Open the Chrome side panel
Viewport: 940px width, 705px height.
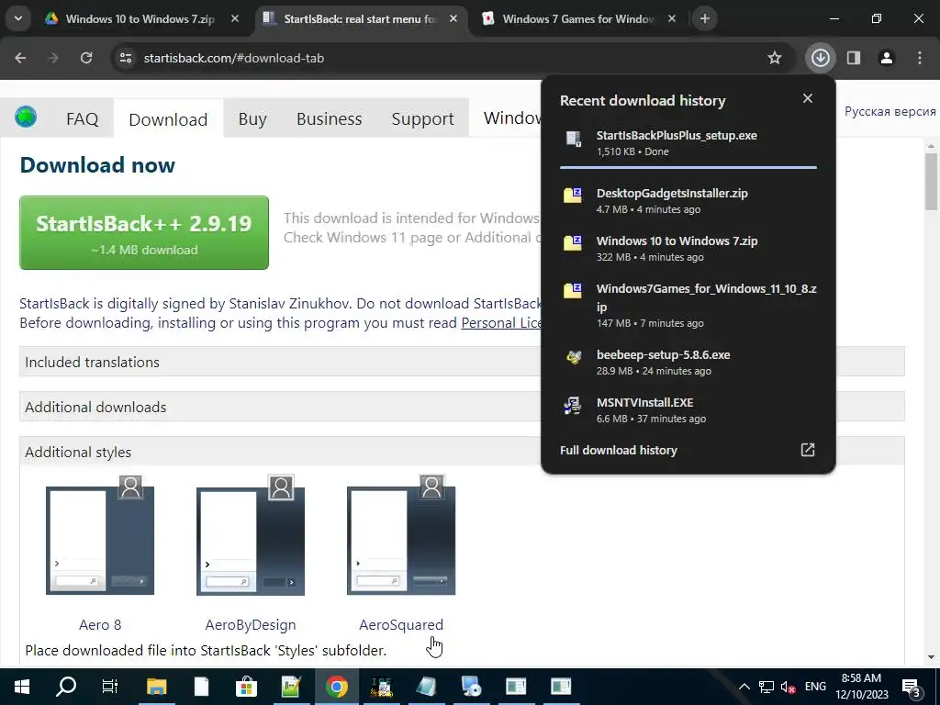(854, 58)
